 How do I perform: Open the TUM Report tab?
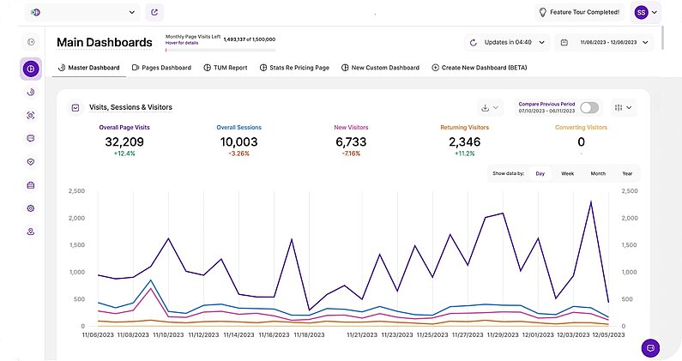click(x=226, y=67)
